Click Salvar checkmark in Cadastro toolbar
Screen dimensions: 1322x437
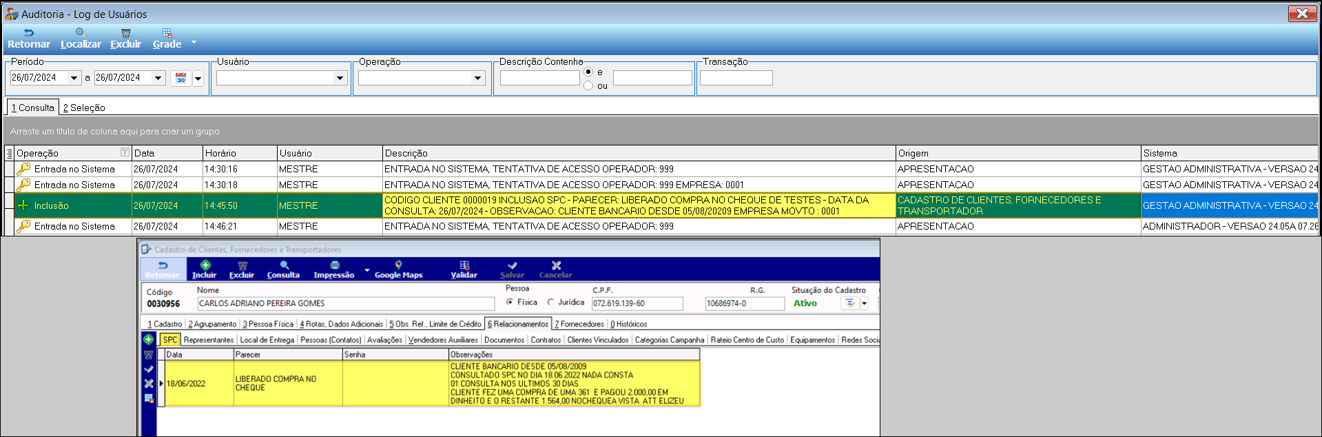click(513, 270)
